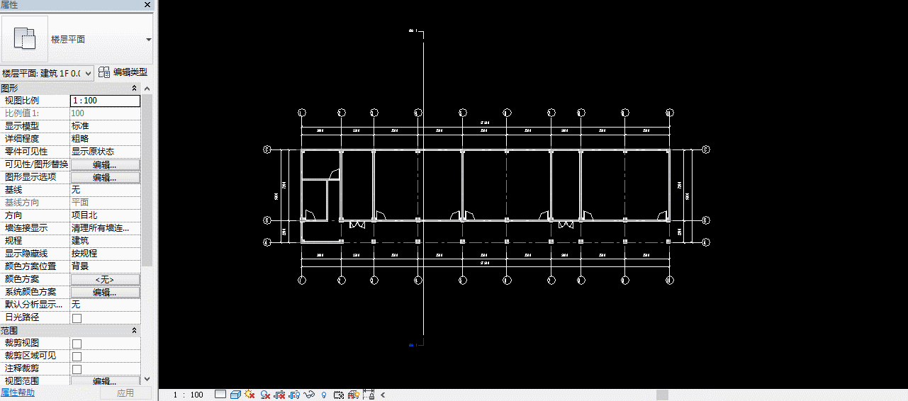Click Temporary View Properties icon
This screenshot has height=401, width=908.
pyautogui.click(x=339, y=395)
